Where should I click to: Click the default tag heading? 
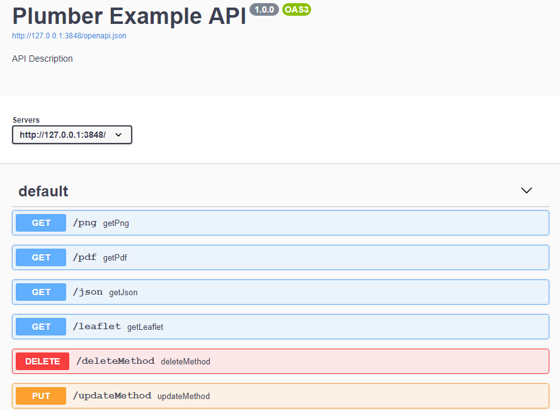(43, 191)
